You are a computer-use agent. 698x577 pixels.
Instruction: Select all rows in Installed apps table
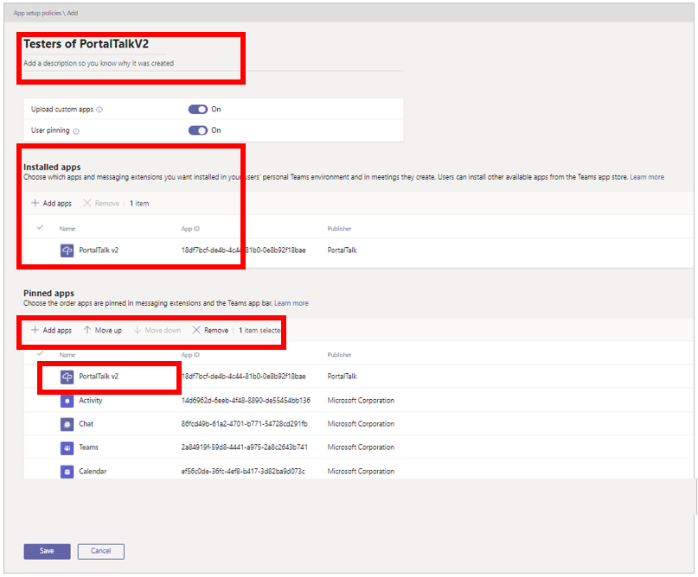40,227
